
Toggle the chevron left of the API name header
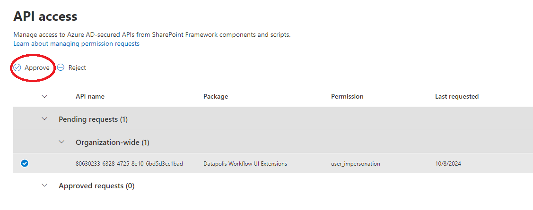pos(45,96)
